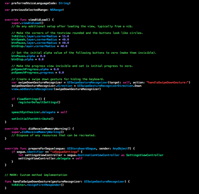Select the "handleSwipeDownGesture:" string literal
This screenshot has height=194, width=199.
click(167, 82)
